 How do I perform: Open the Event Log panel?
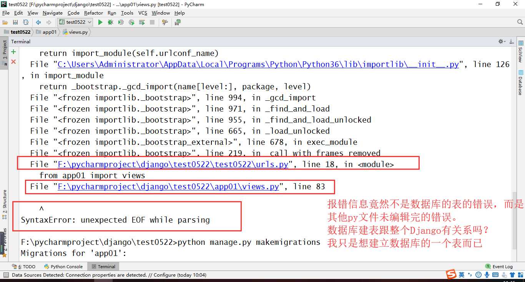click(499, 267)
